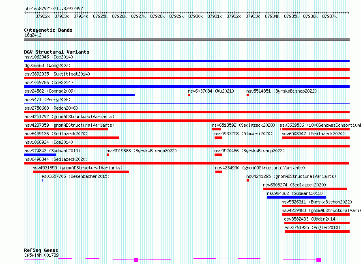Open variant nsv984362 (Sudmant2013)

pyautogui.click(x=295, y=193)
